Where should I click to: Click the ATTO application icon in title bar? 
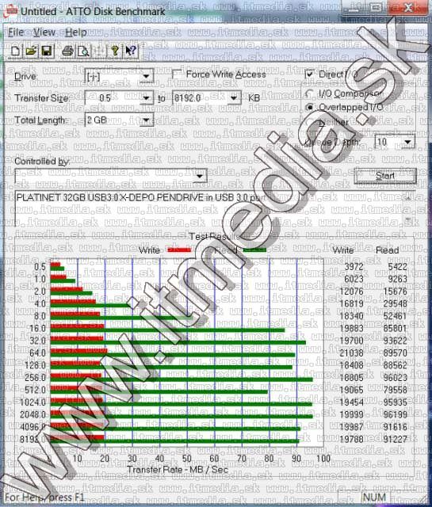coord(10,10)
